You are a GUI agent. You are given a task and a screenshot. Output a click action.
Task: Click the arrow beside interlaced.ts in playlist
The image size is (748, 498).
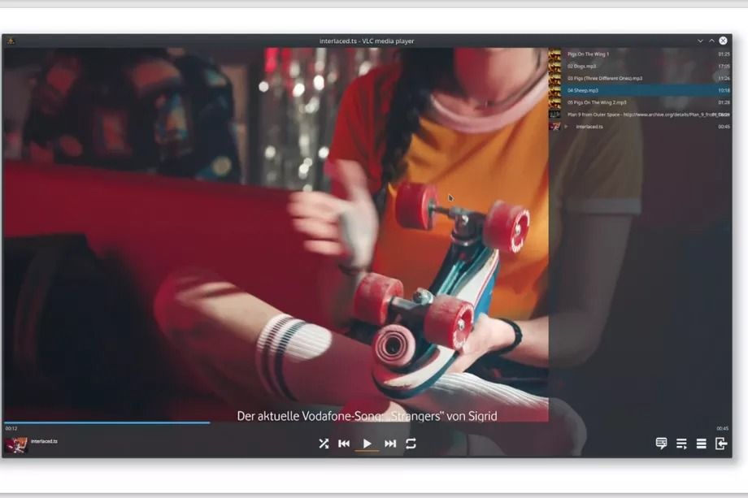point(567,127)
